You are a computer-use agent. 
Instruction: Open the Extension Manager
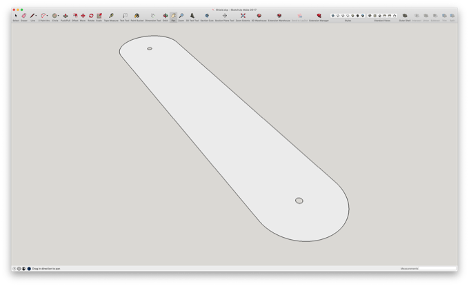(x=319, y=16)
